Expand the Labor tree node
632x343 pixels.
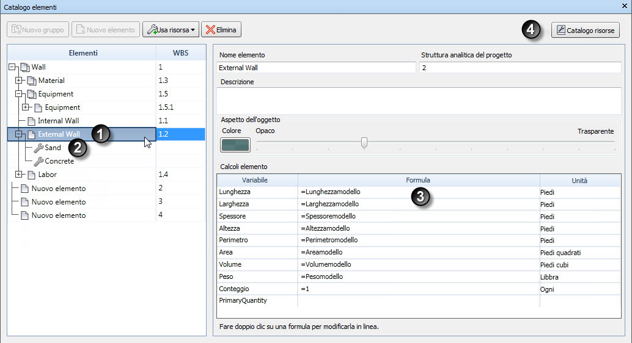click(x=18, y=175)
